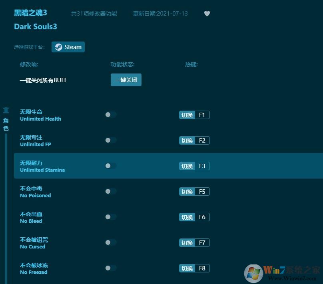Turn on Unlimited FP
The height and width of the screenshot is (284, 323).
(x=110, y=140)
